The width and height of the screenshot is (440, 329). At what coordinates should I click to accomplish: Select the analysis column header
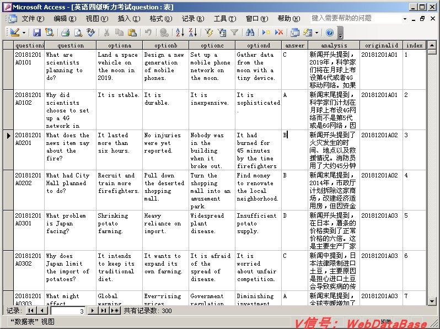point(334,45)
